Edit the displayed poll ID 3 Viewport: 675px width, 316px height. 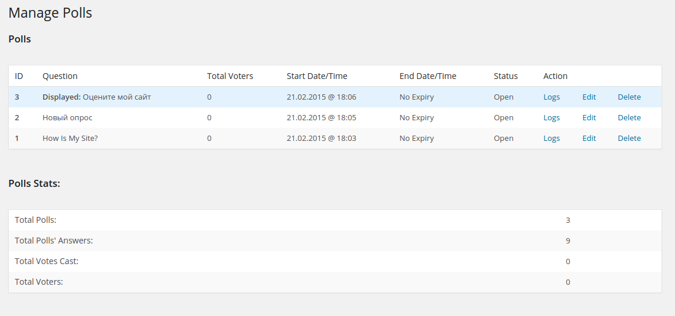tap(589, 97)
